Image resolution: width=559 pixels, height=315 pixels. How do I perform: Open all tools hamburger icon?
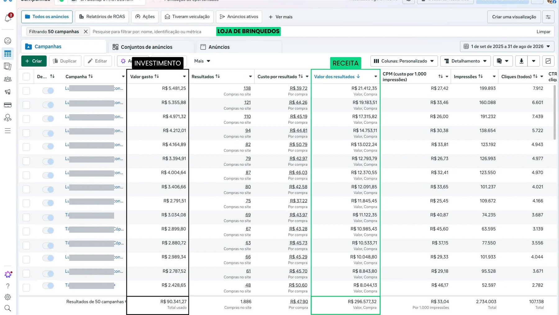pyautogui.click(x=8, y=131)
